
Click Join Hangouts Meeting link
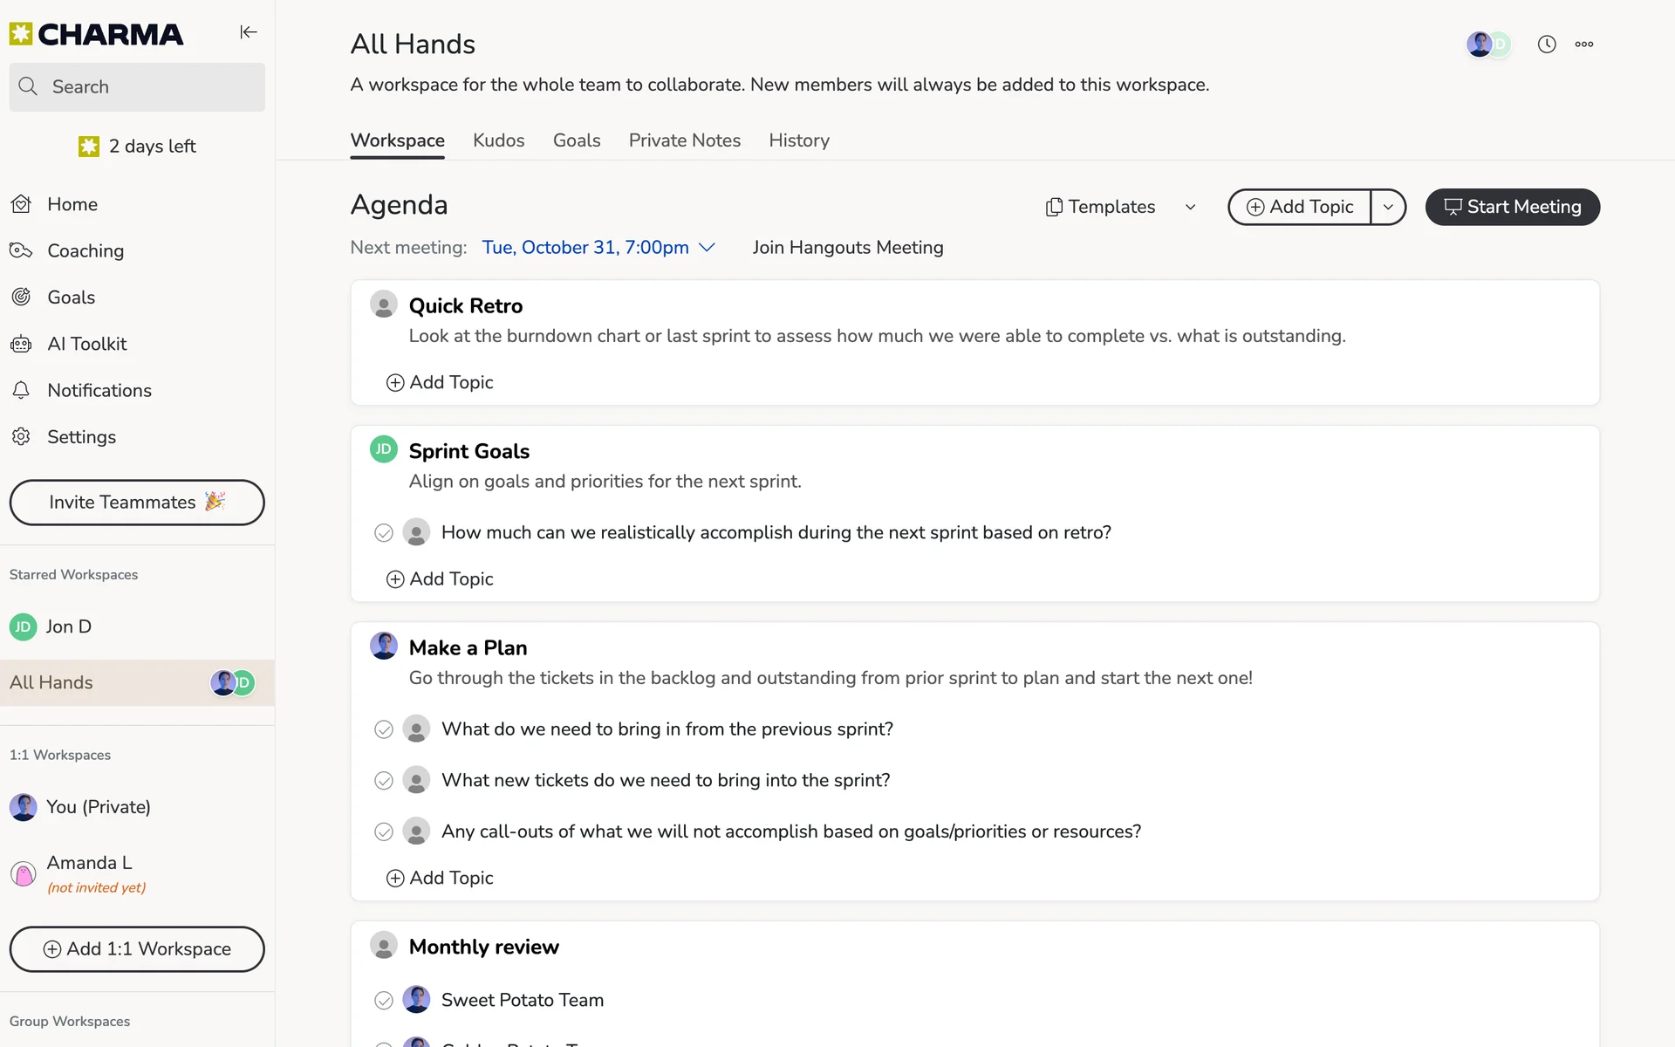click(847, 248)
